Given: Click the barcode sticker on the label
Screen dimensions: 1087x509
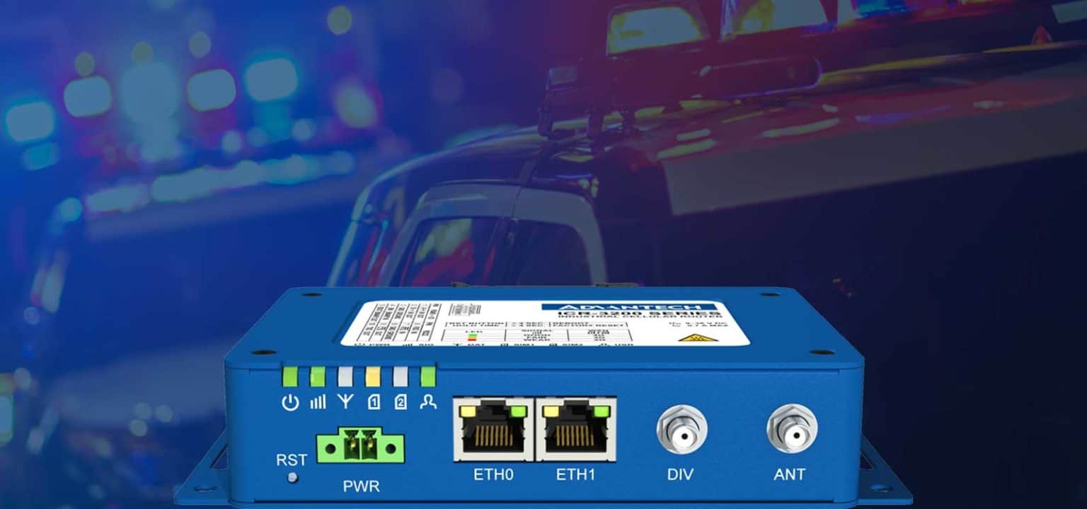Looking at the screenshot, I should click(465, 309).
